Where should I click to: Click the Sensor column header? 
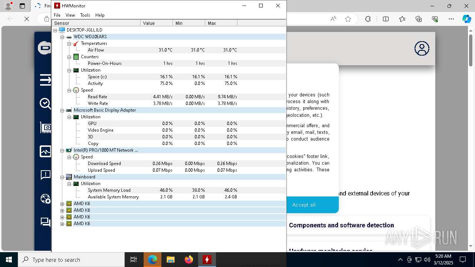point(96,23)
